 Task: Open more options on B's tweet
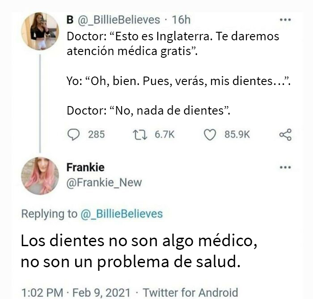[x=285, y=20]
